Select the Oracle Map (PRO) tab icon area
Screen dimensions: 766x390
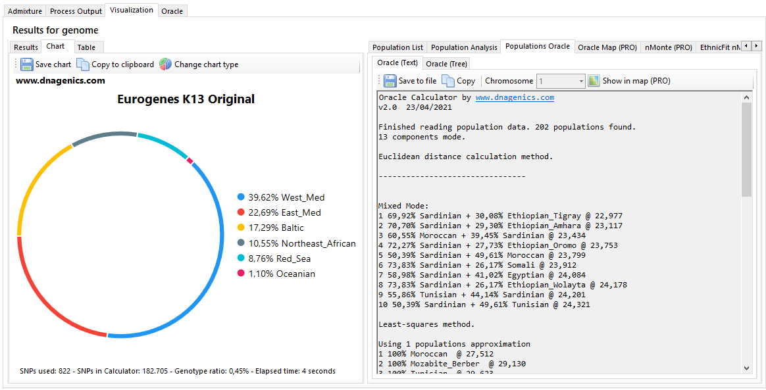pyautogui.click(x=607, y=47)
